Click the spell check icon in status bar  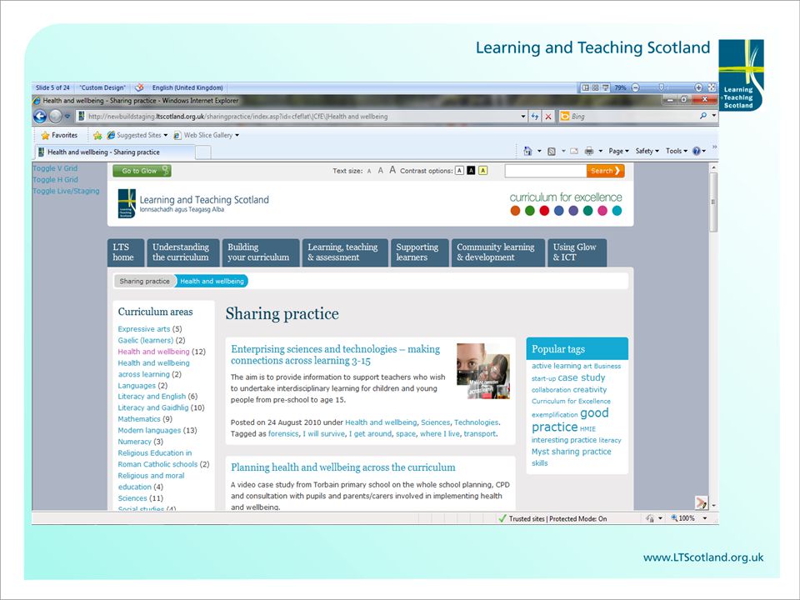139,87
